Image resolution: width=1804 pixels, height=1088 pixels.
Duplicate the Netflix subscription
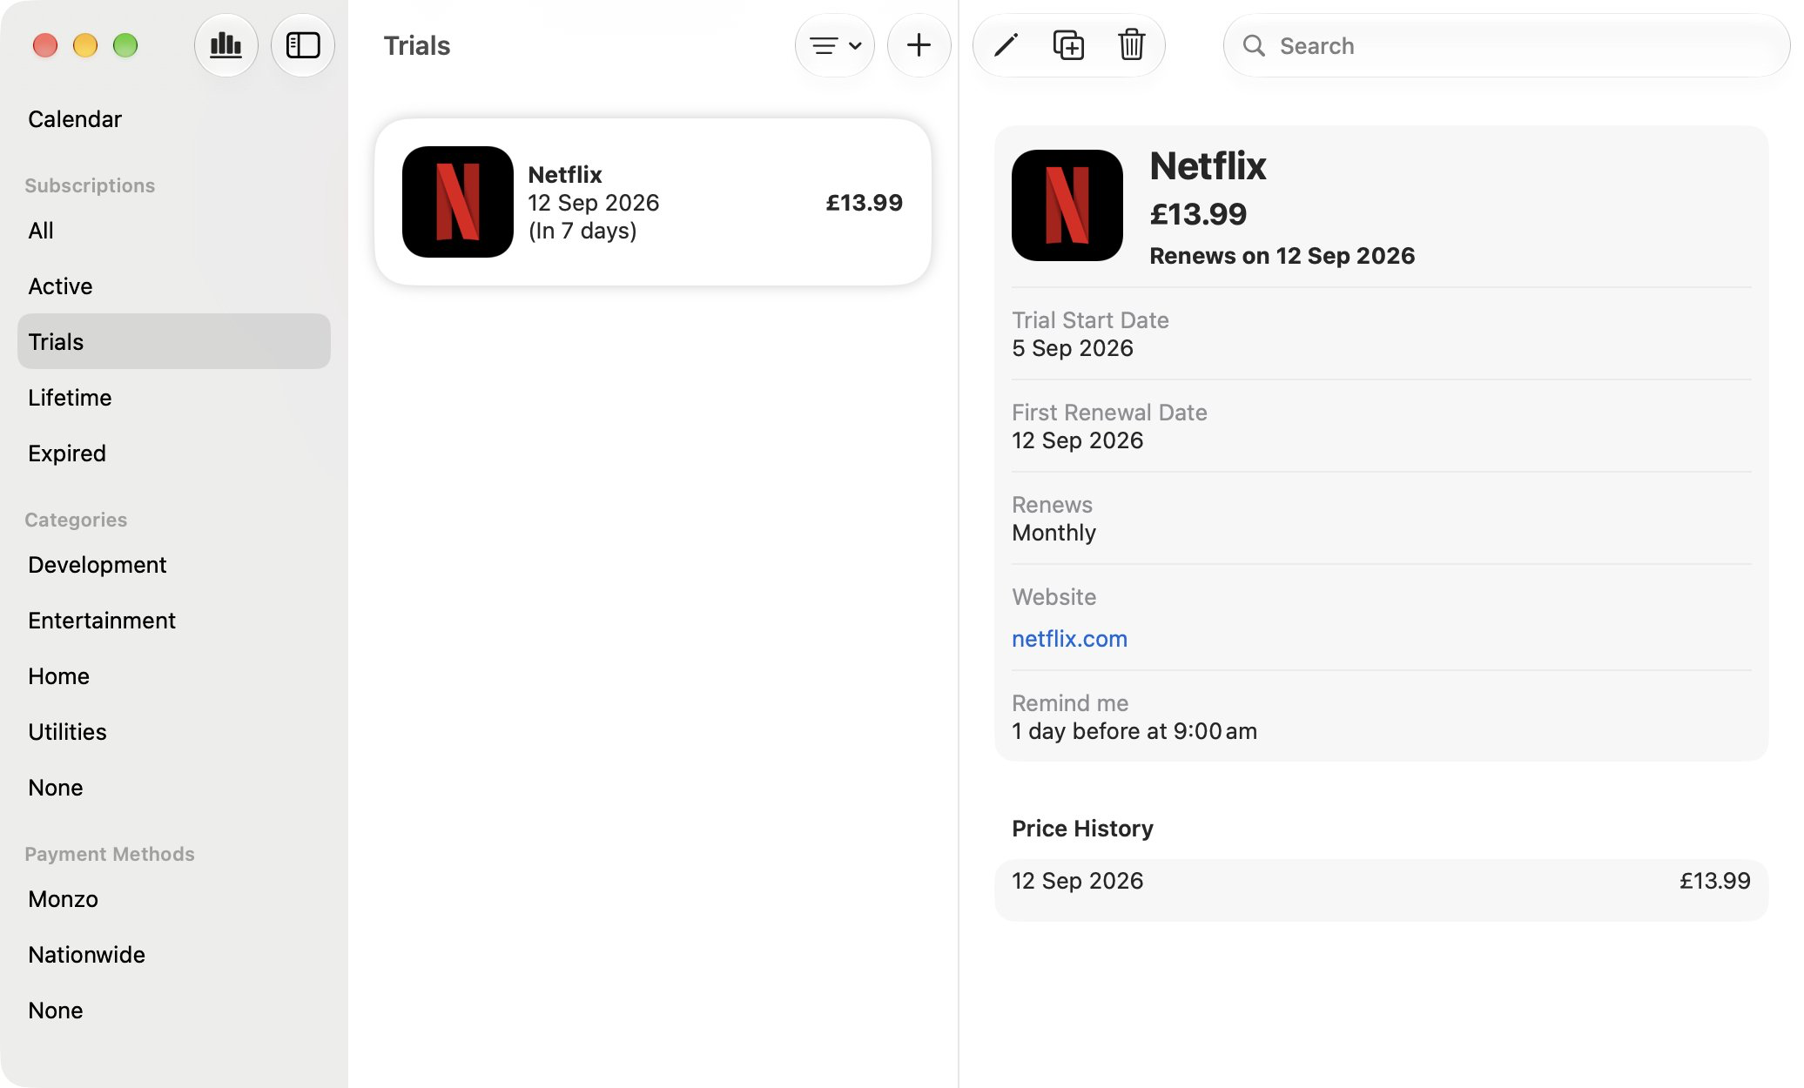1068,45
